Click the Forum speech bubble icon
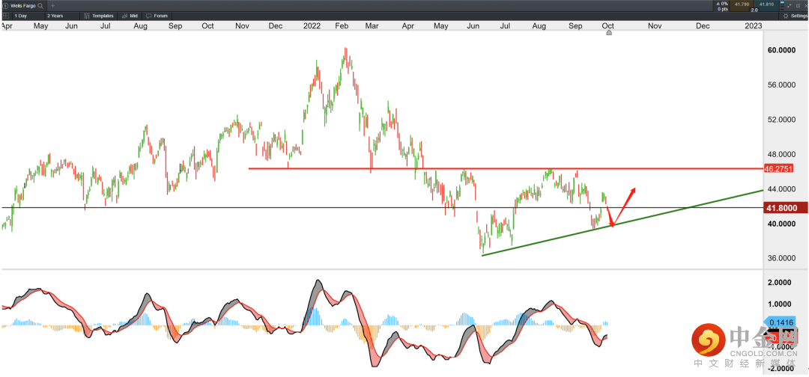 [148, 16]
